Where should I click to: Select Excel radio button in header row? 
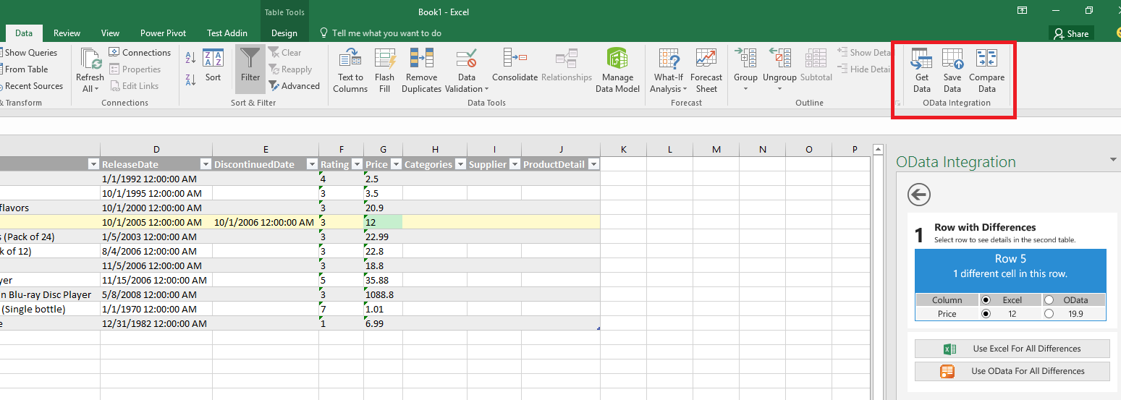coord(986,300)
